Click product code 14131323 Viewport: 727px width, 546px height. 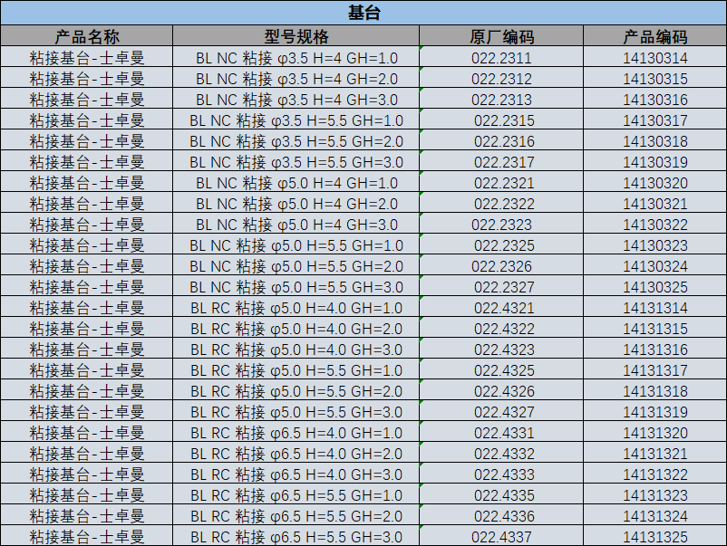coord(654,495)
